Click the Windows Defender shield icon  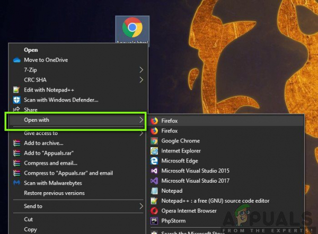[16, 100]
